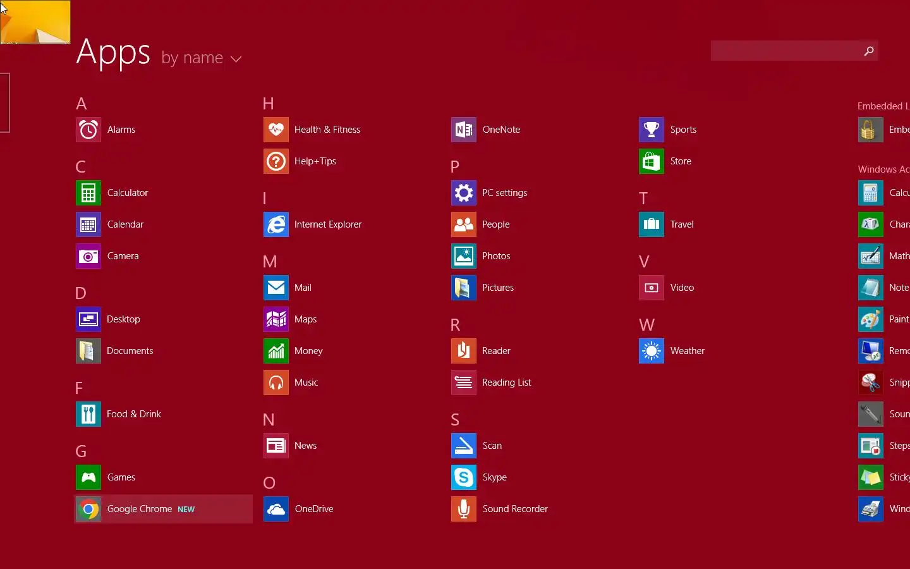Viewport: 910px width, 569px height.
Task: Click the letter M group heading
Action: coord(270,261)
